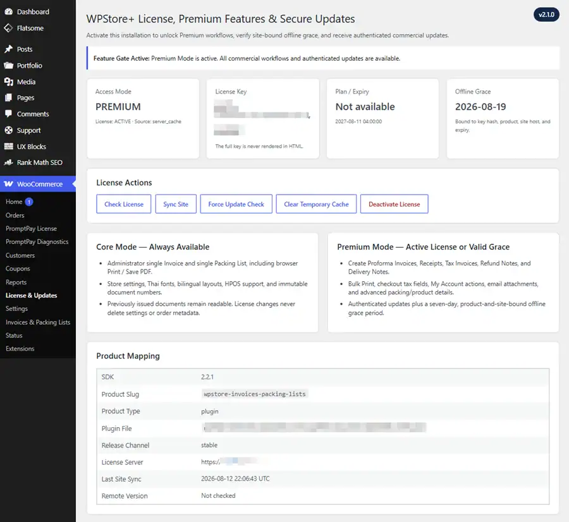Select License & Updates submenu item
This screenshot has height=522, width=569.
pos(31,295)
